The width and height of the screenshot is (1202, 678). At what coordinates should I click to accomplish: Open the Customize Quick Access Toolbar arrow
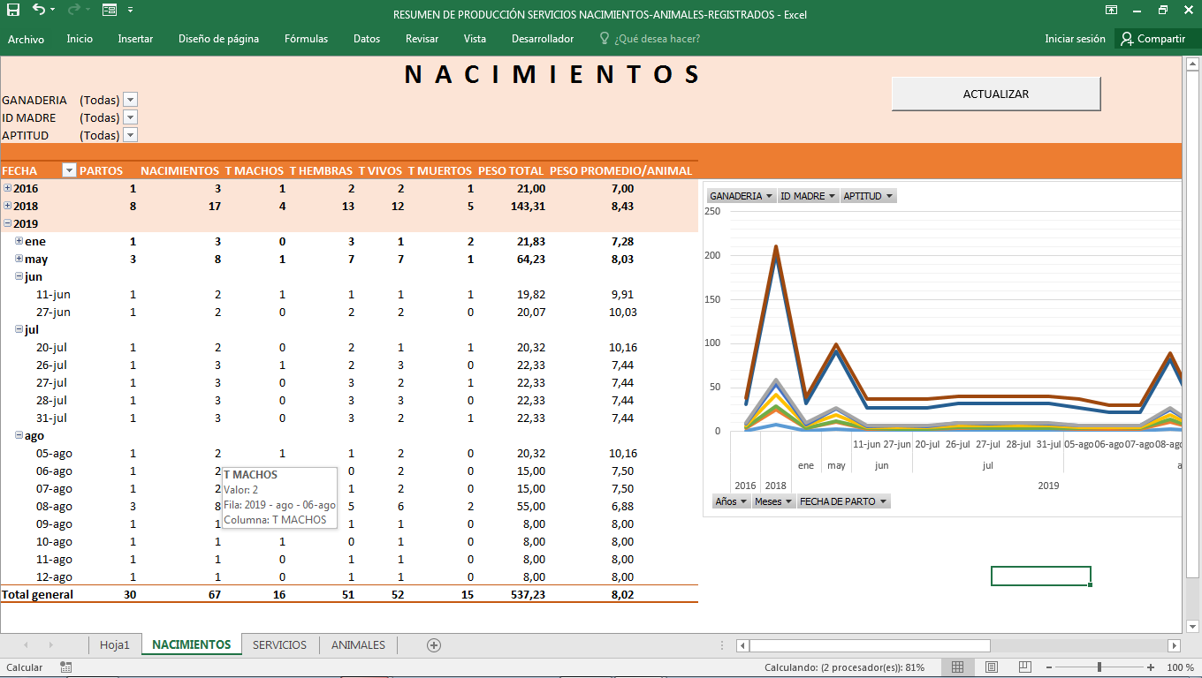(131, 11)
